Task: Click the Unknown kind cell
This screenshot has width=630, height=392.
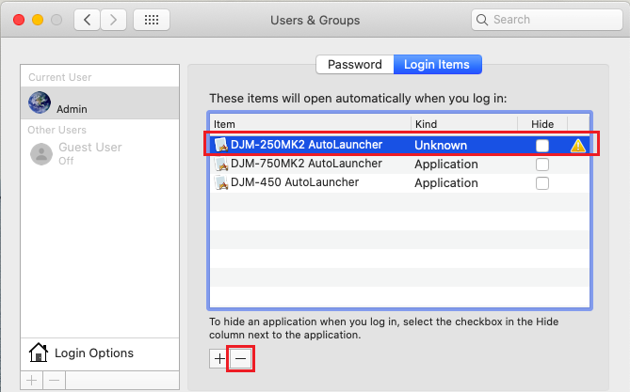Action: pos(441,146)
